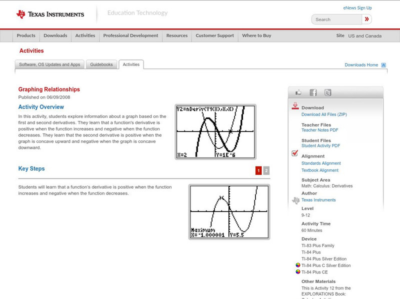This screenshot has height=299, width=400.
Task: Open the Resources menu
Action: [177, 35]
